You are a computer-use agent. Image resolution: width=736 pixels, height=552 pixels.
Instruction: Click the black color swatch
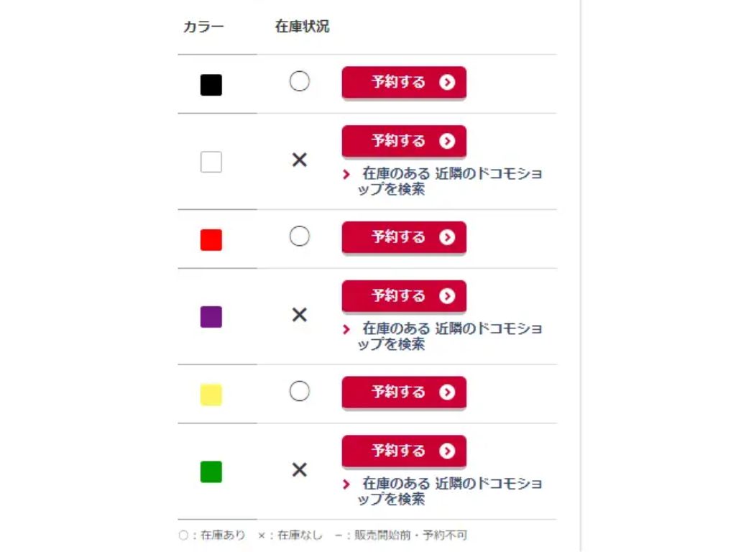pyautogui.click(x=211, y=85)
